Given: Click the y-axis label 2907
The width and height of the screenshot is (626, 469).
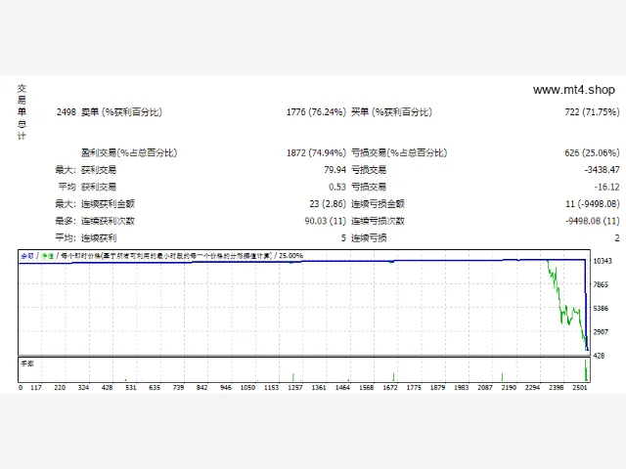Looking at the screenshot, I should point(601,332).
